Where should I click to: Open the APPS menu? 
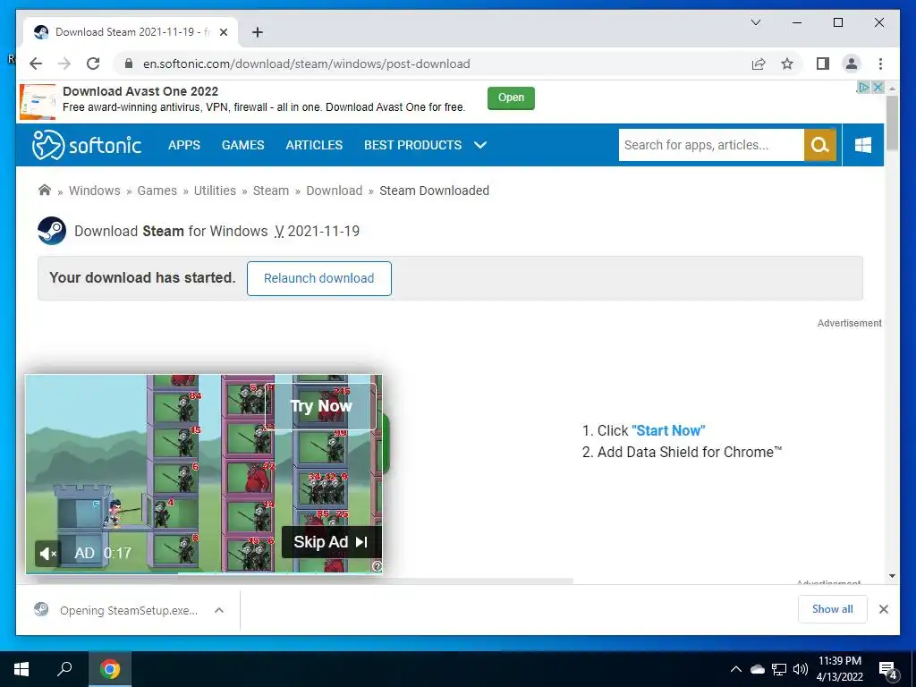184,145
